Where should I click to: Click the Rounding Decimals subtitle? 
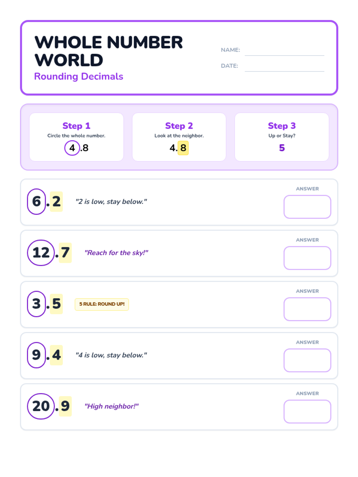79,76
